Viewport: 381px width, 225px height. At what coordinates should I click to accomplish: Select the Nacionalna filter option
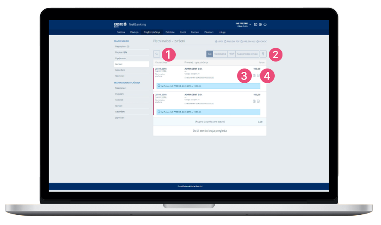220,54
